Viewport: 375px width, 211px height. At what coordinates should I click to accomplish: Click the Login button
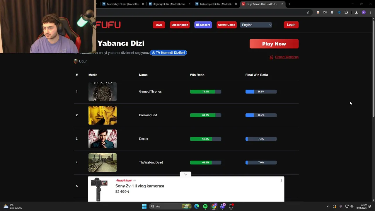pos(291,25)
